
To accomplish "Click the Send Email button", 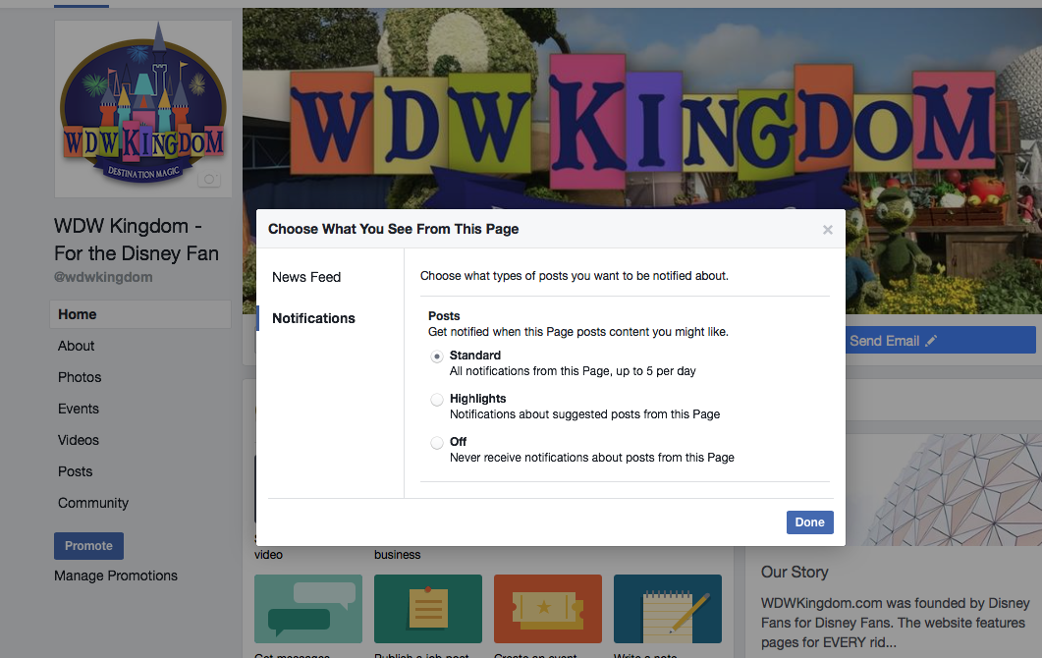I will coord(940,341).
